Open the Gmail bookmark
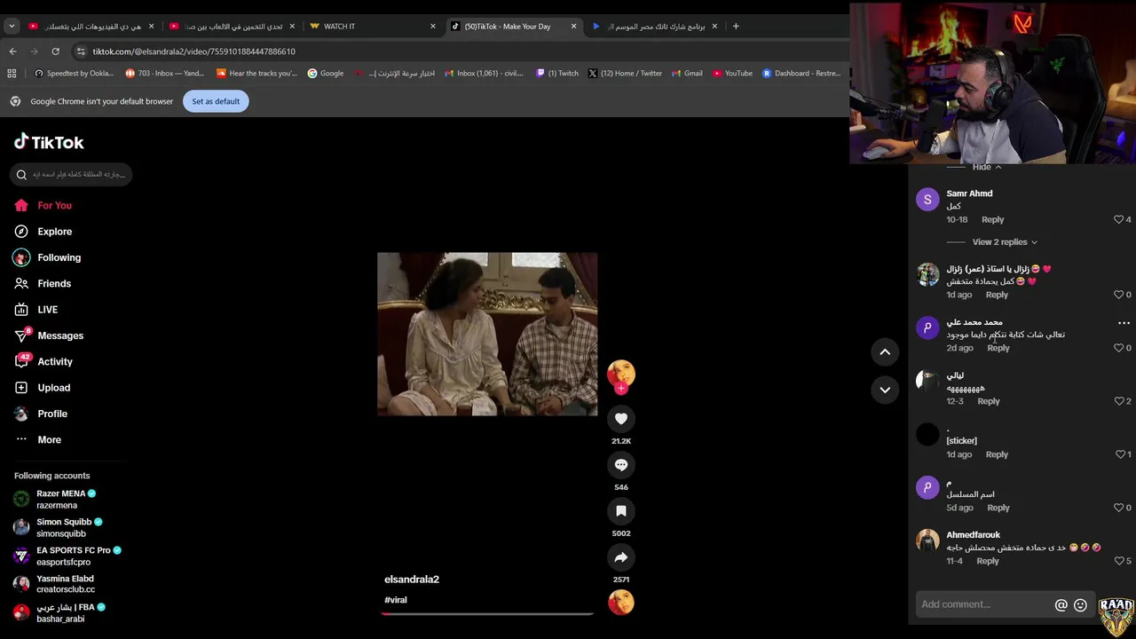The height and width of the screenshot is (639, 1136). [687, 74]
